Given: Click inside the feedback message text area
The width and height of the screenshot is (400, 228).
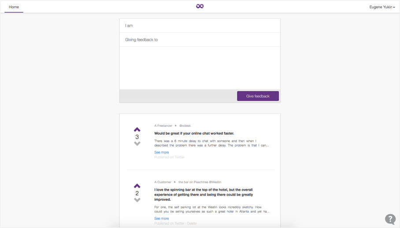Looking at the screenshot, I should pos(200,68).
